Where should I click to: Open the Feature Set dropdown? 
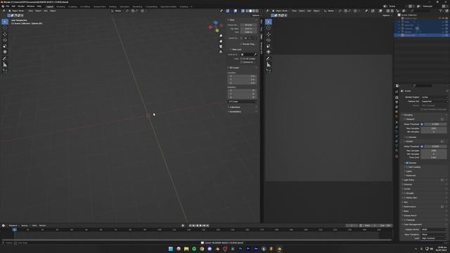434,101
